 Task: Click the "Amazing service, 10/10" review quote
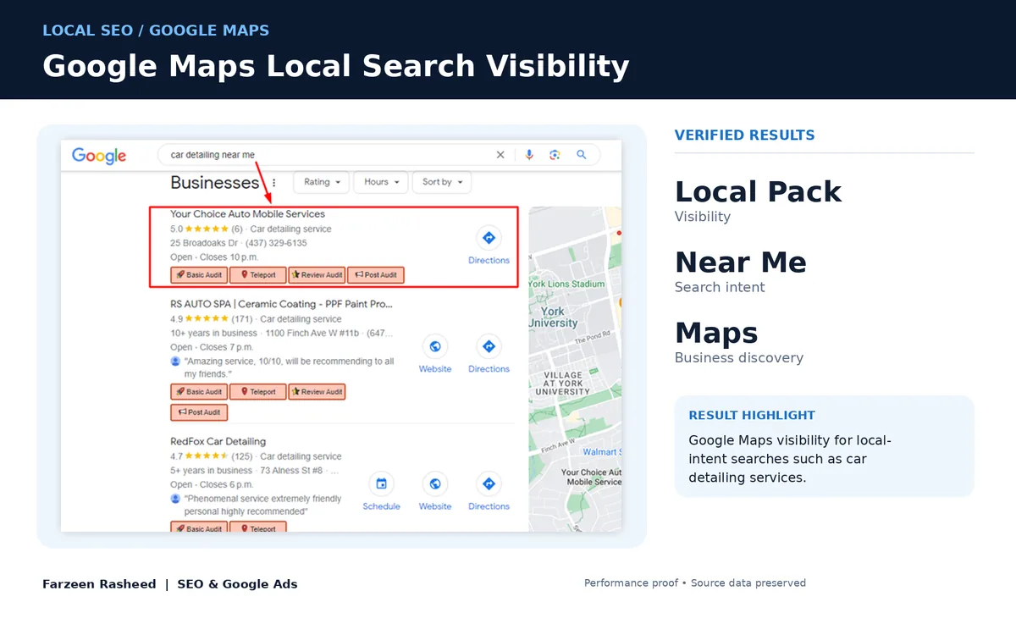pos(289,367)
